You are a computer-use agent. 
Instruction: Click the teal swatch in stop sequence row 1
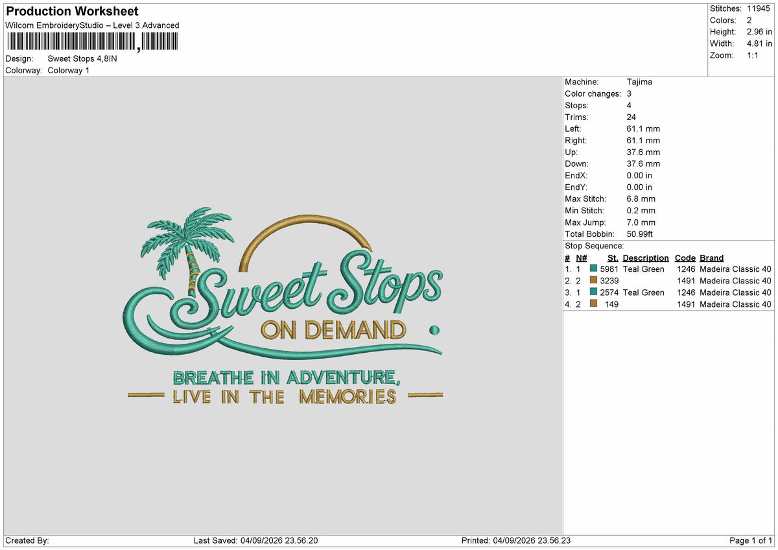[x=593, y=269]
